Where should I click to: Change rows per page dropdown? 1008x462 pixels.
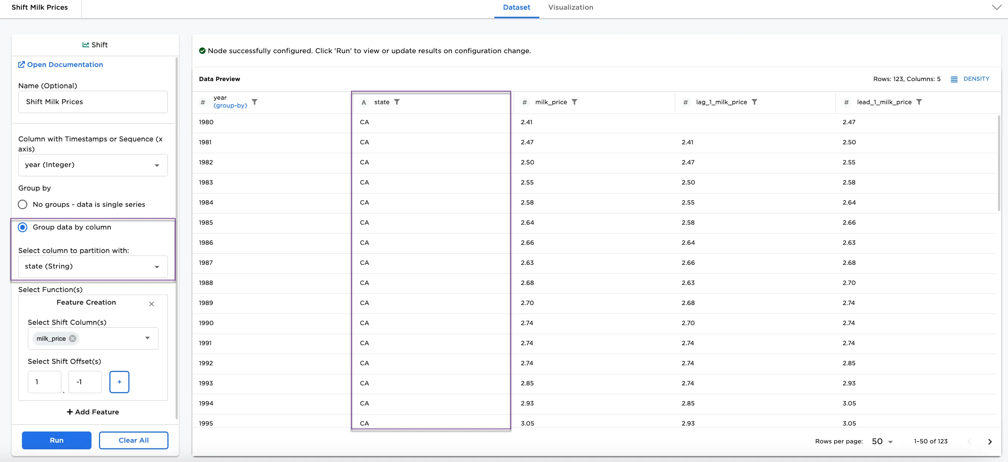coord(882,441)
